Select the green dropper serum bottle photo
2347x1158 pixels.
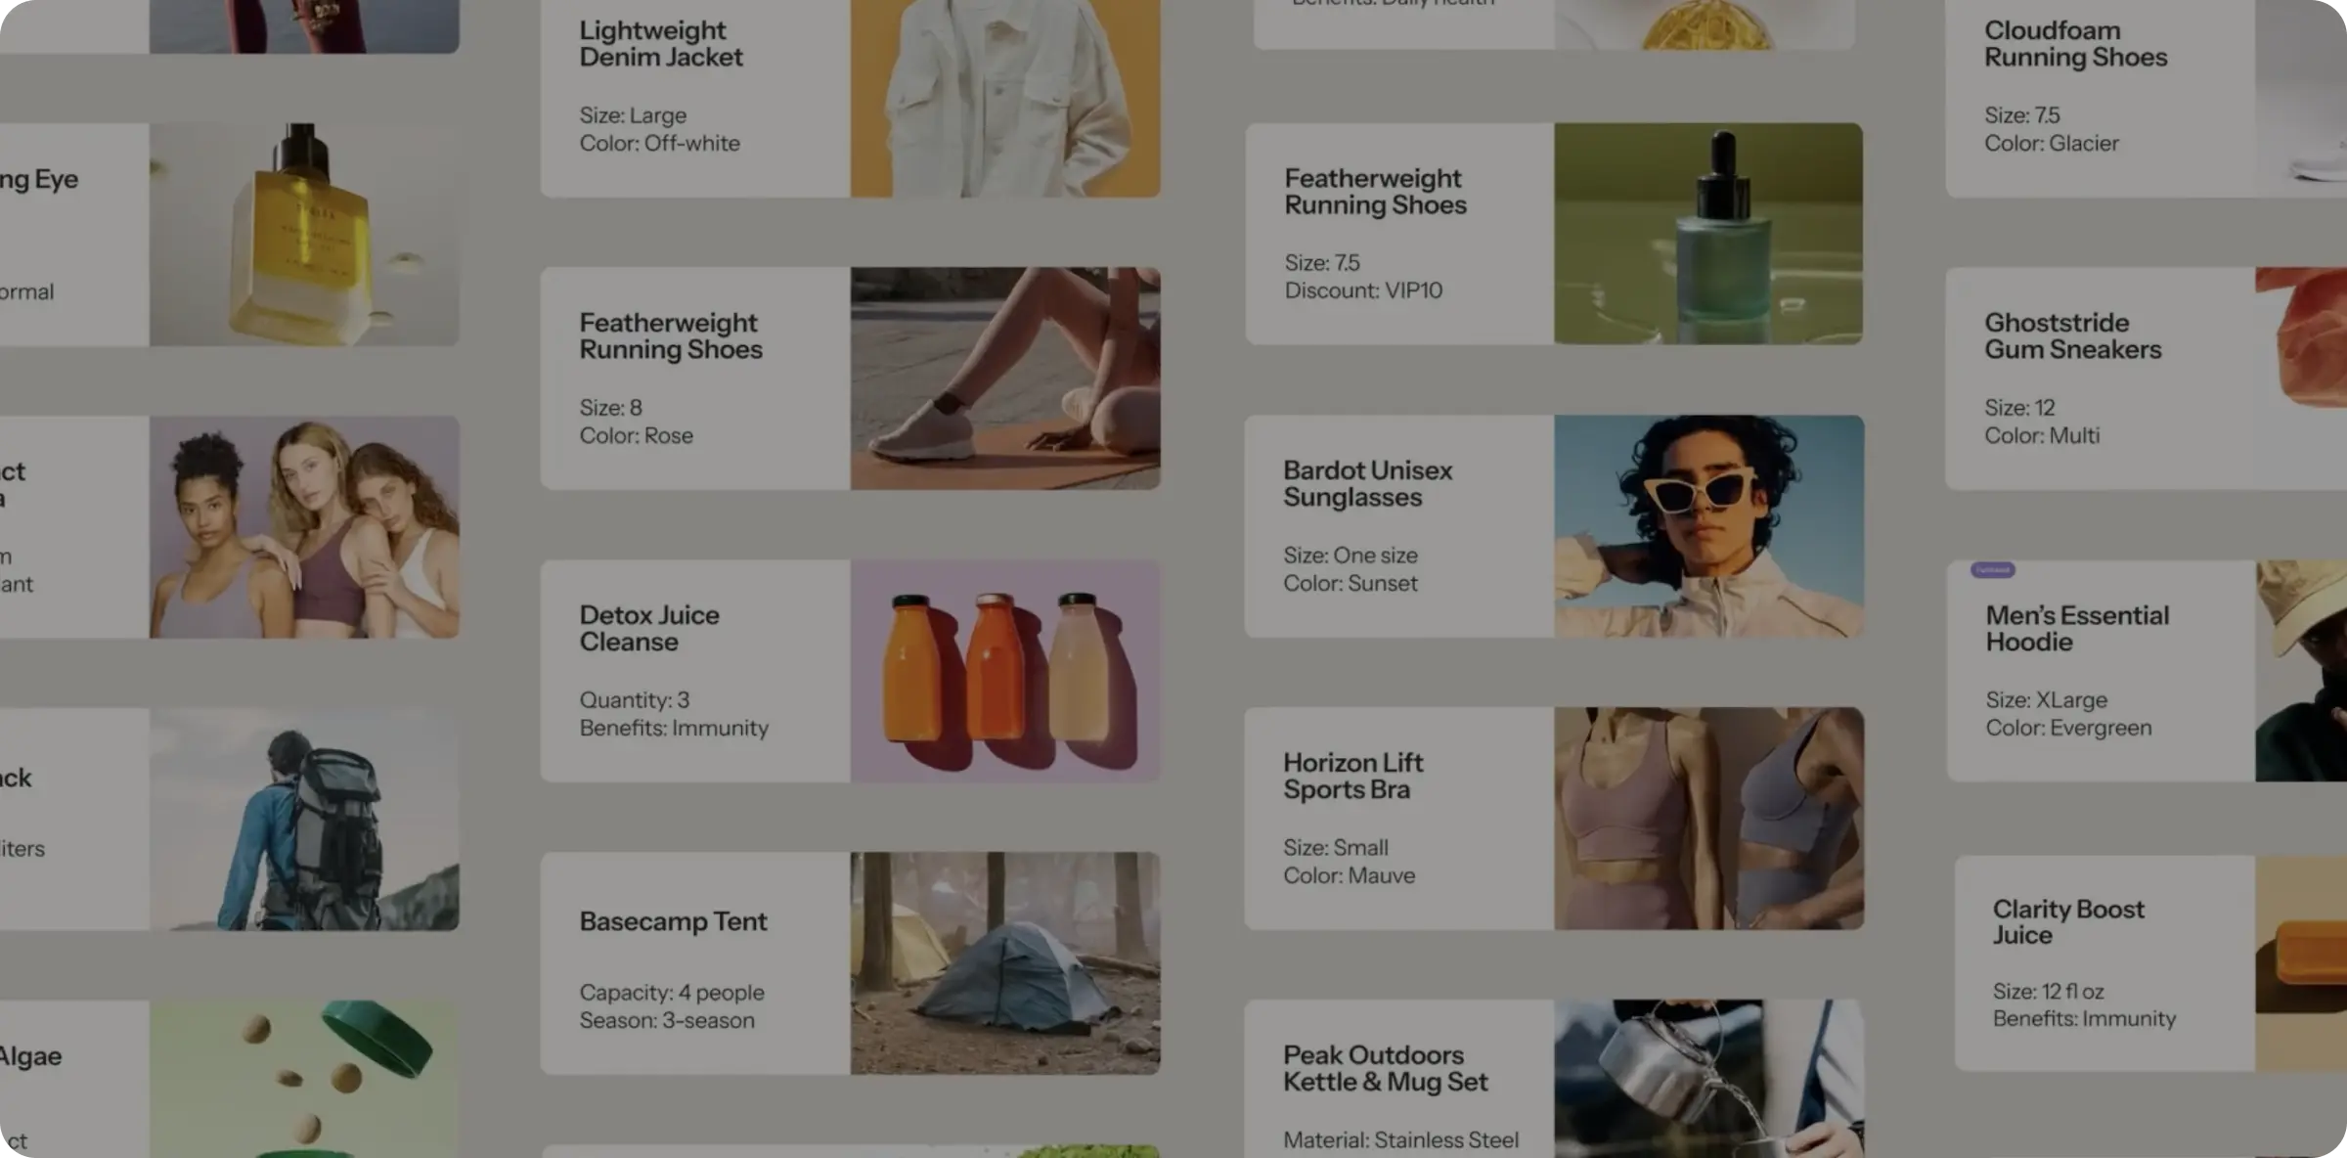(x=1708, y=234)
